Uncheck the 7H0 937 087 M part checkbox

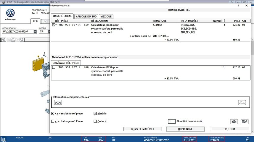53,25
